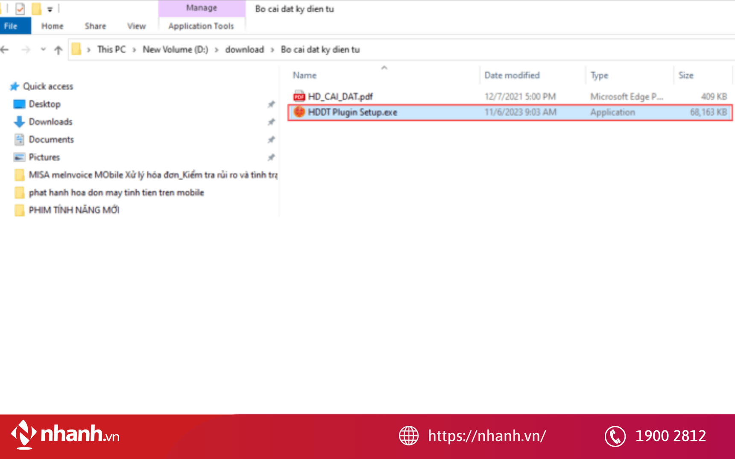
Task: Click the Name column header to sort
Action: [304, 75]
